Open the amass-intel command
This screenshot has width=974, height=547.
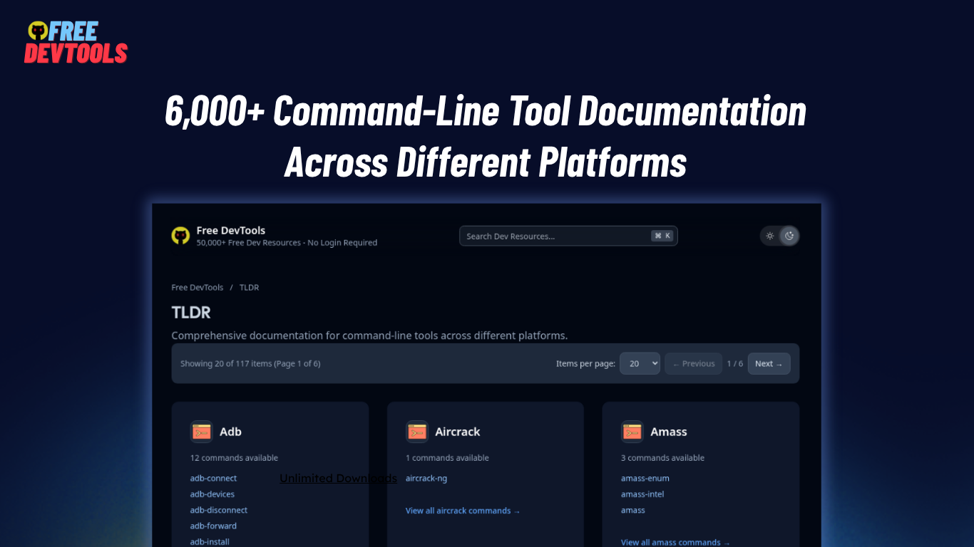(642, 494)
